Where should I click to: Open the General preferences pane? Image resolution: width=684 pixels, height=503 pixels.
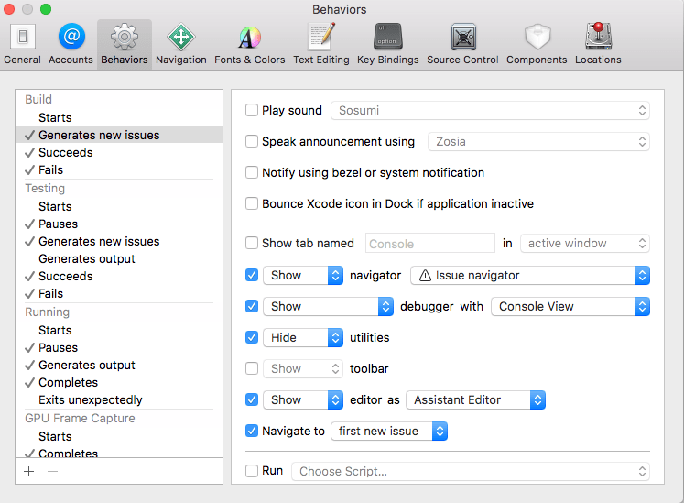pyautogui.click(x=22, y=44)
